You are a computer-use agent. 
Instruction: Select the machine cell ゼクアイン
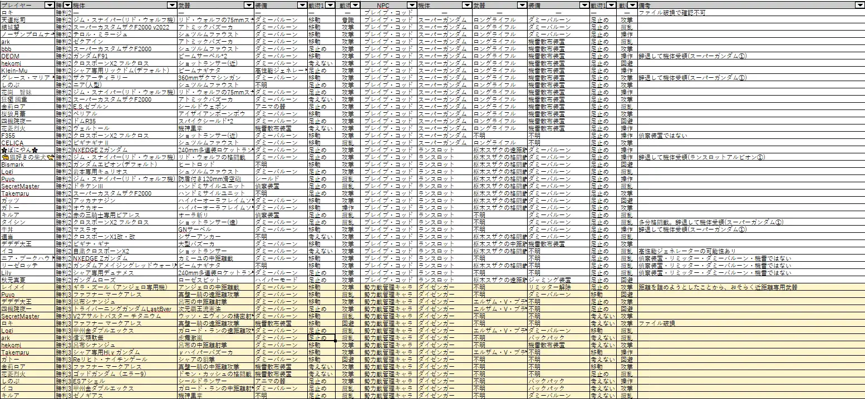[125, 41]
